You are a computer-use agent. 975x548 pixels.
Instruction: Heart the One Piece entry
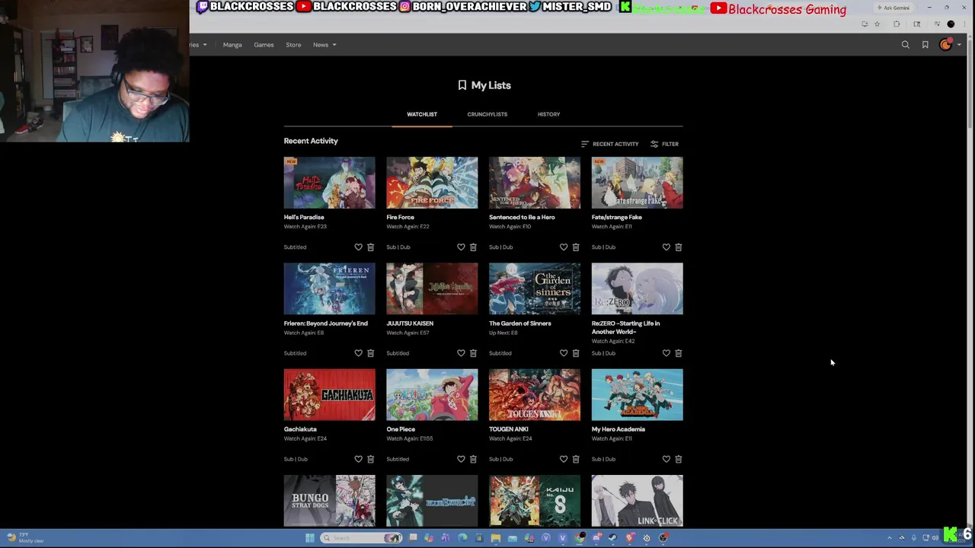click(x=461, y=459)
